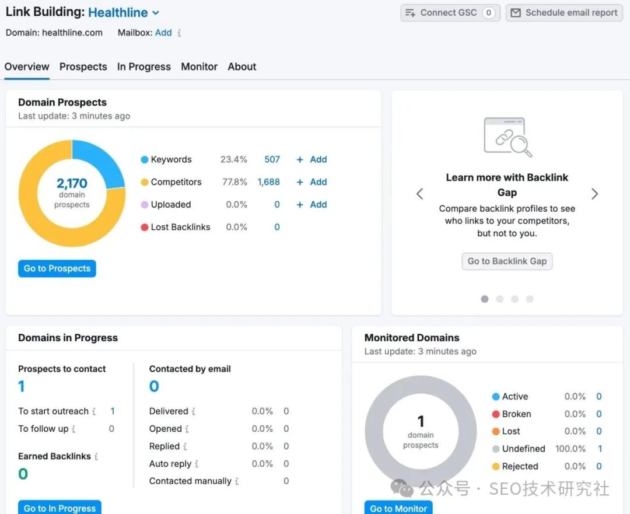Open the Healthline project dropdown

123,12
